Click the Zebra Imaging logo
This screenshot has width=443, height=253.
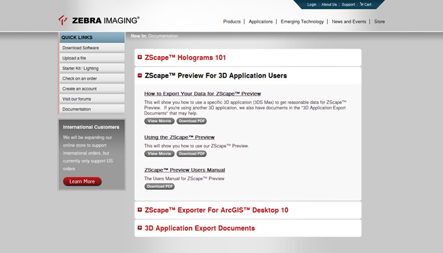(99, 20)
